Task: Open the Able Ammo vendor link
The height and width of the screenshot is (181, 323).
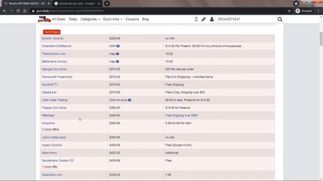Action: [x=49, y=153]
